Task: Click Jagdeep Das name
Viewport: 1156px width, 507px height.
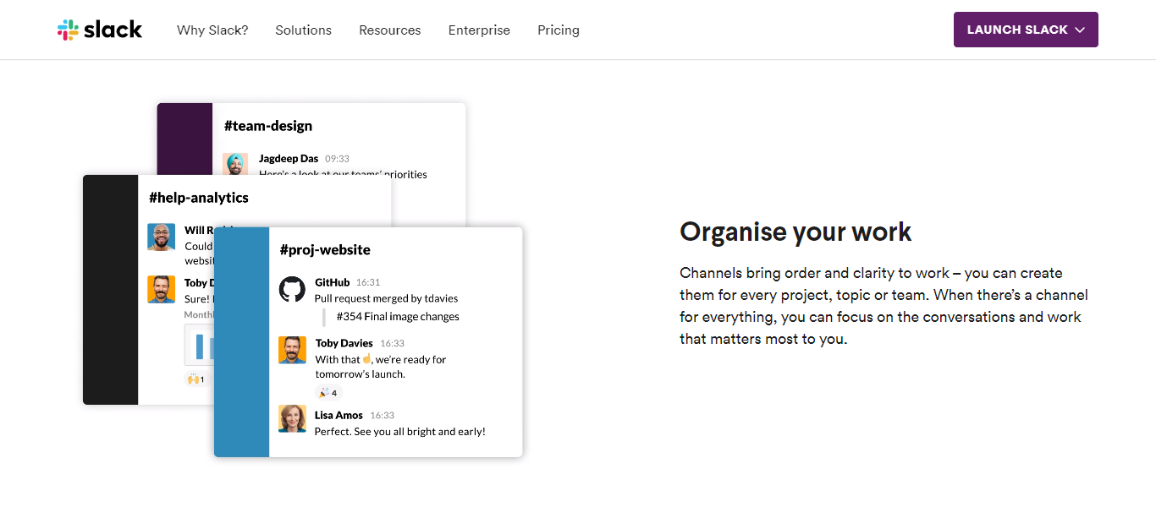Action: (x=289, y=158)
